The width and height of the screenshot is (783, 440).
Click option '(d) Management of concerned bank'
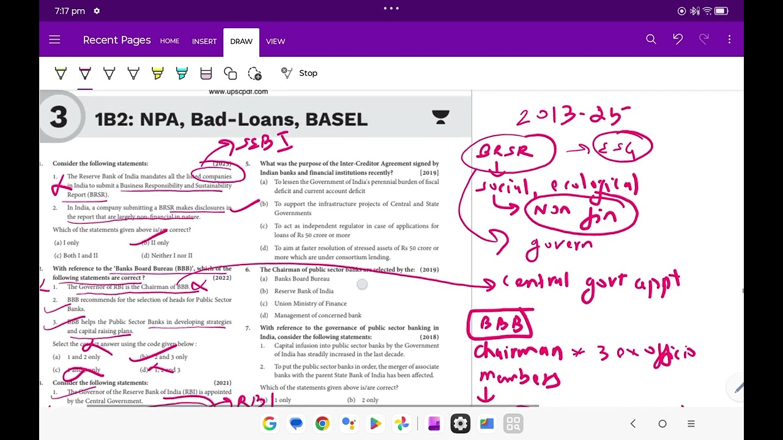[x=311, y=315]
